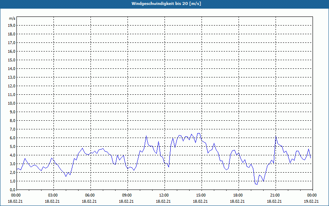This screenshot has width=329, height=206.
Task: Select the 2,0 y-axis label
Action: point(13,173)
